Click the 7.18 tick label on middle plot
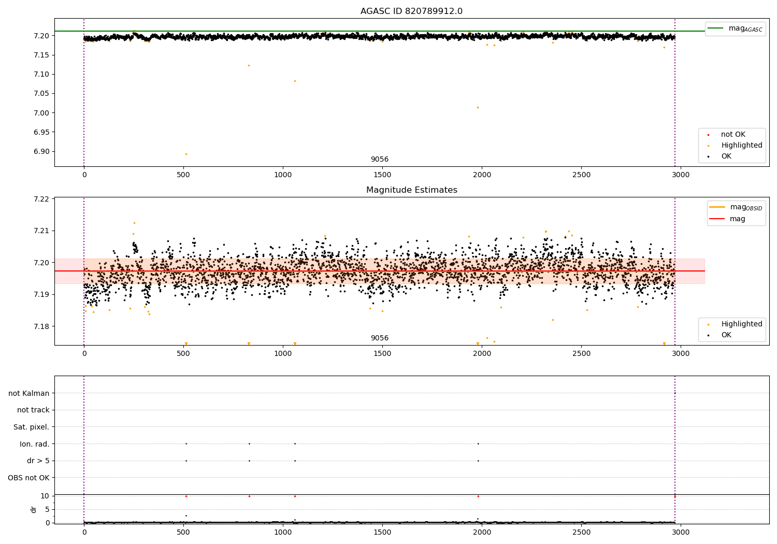777x544 pixels. coord(41,326)
